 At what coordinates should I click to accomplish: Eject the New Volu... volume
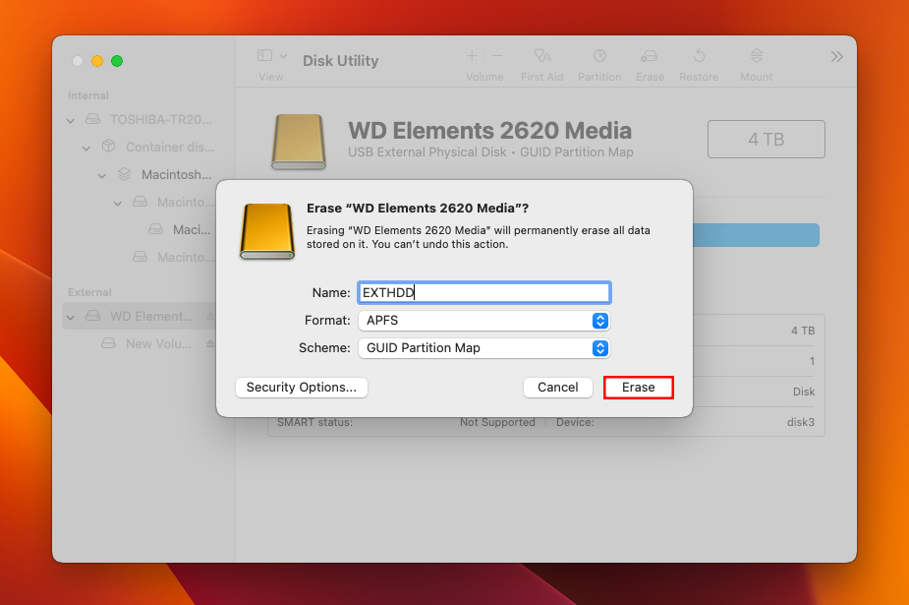(210, 343)
